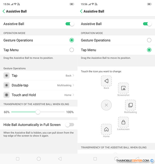Choose the Tap row label under Gesture Operations

tap(14, 76)
